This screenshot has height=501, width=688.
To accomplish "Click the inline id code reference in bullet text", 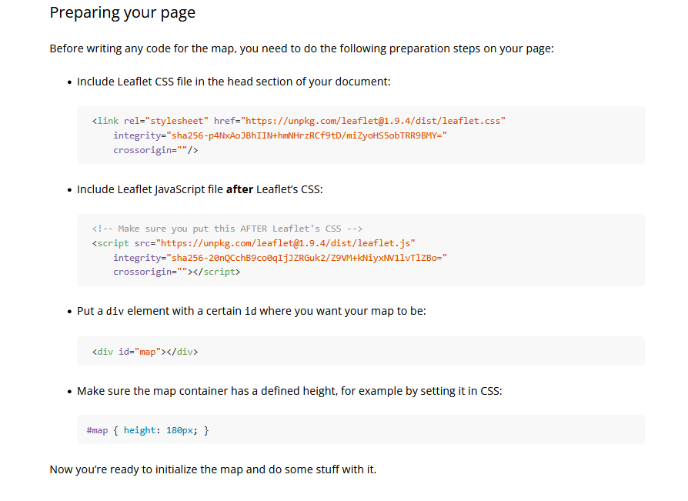I will coord(249,311).
